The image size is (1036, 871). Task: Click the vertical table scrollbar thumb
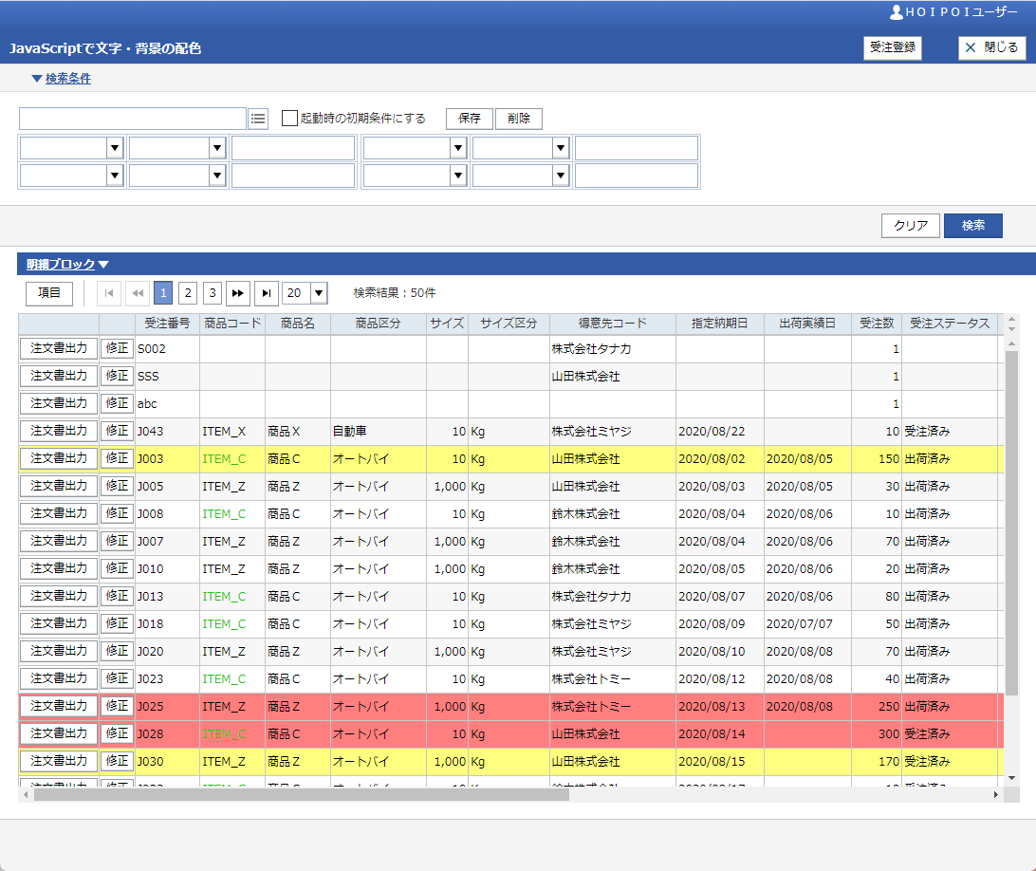[x=1011, y=523]
